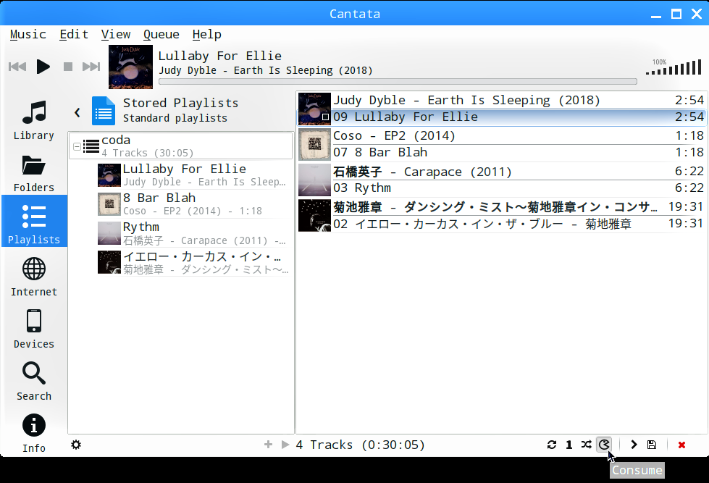Image resolution: width=709 pixels, height=483 pixels.
Task: Click the plus icon to add to queue
Action: point(268,445)
